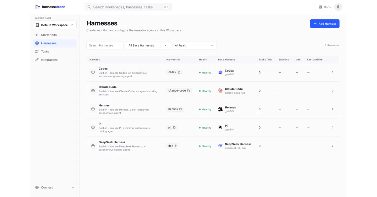Click the Add Harness button
377x197 pixels.
(325, 24)
